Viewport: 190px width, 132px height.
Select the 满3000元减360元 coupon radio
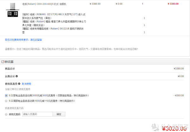click(x=6, y=95)
